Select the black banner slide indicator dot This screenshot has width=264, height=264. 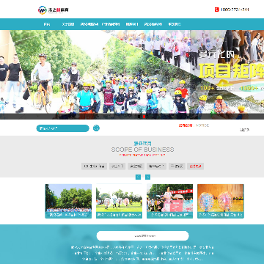coord(139,117)
